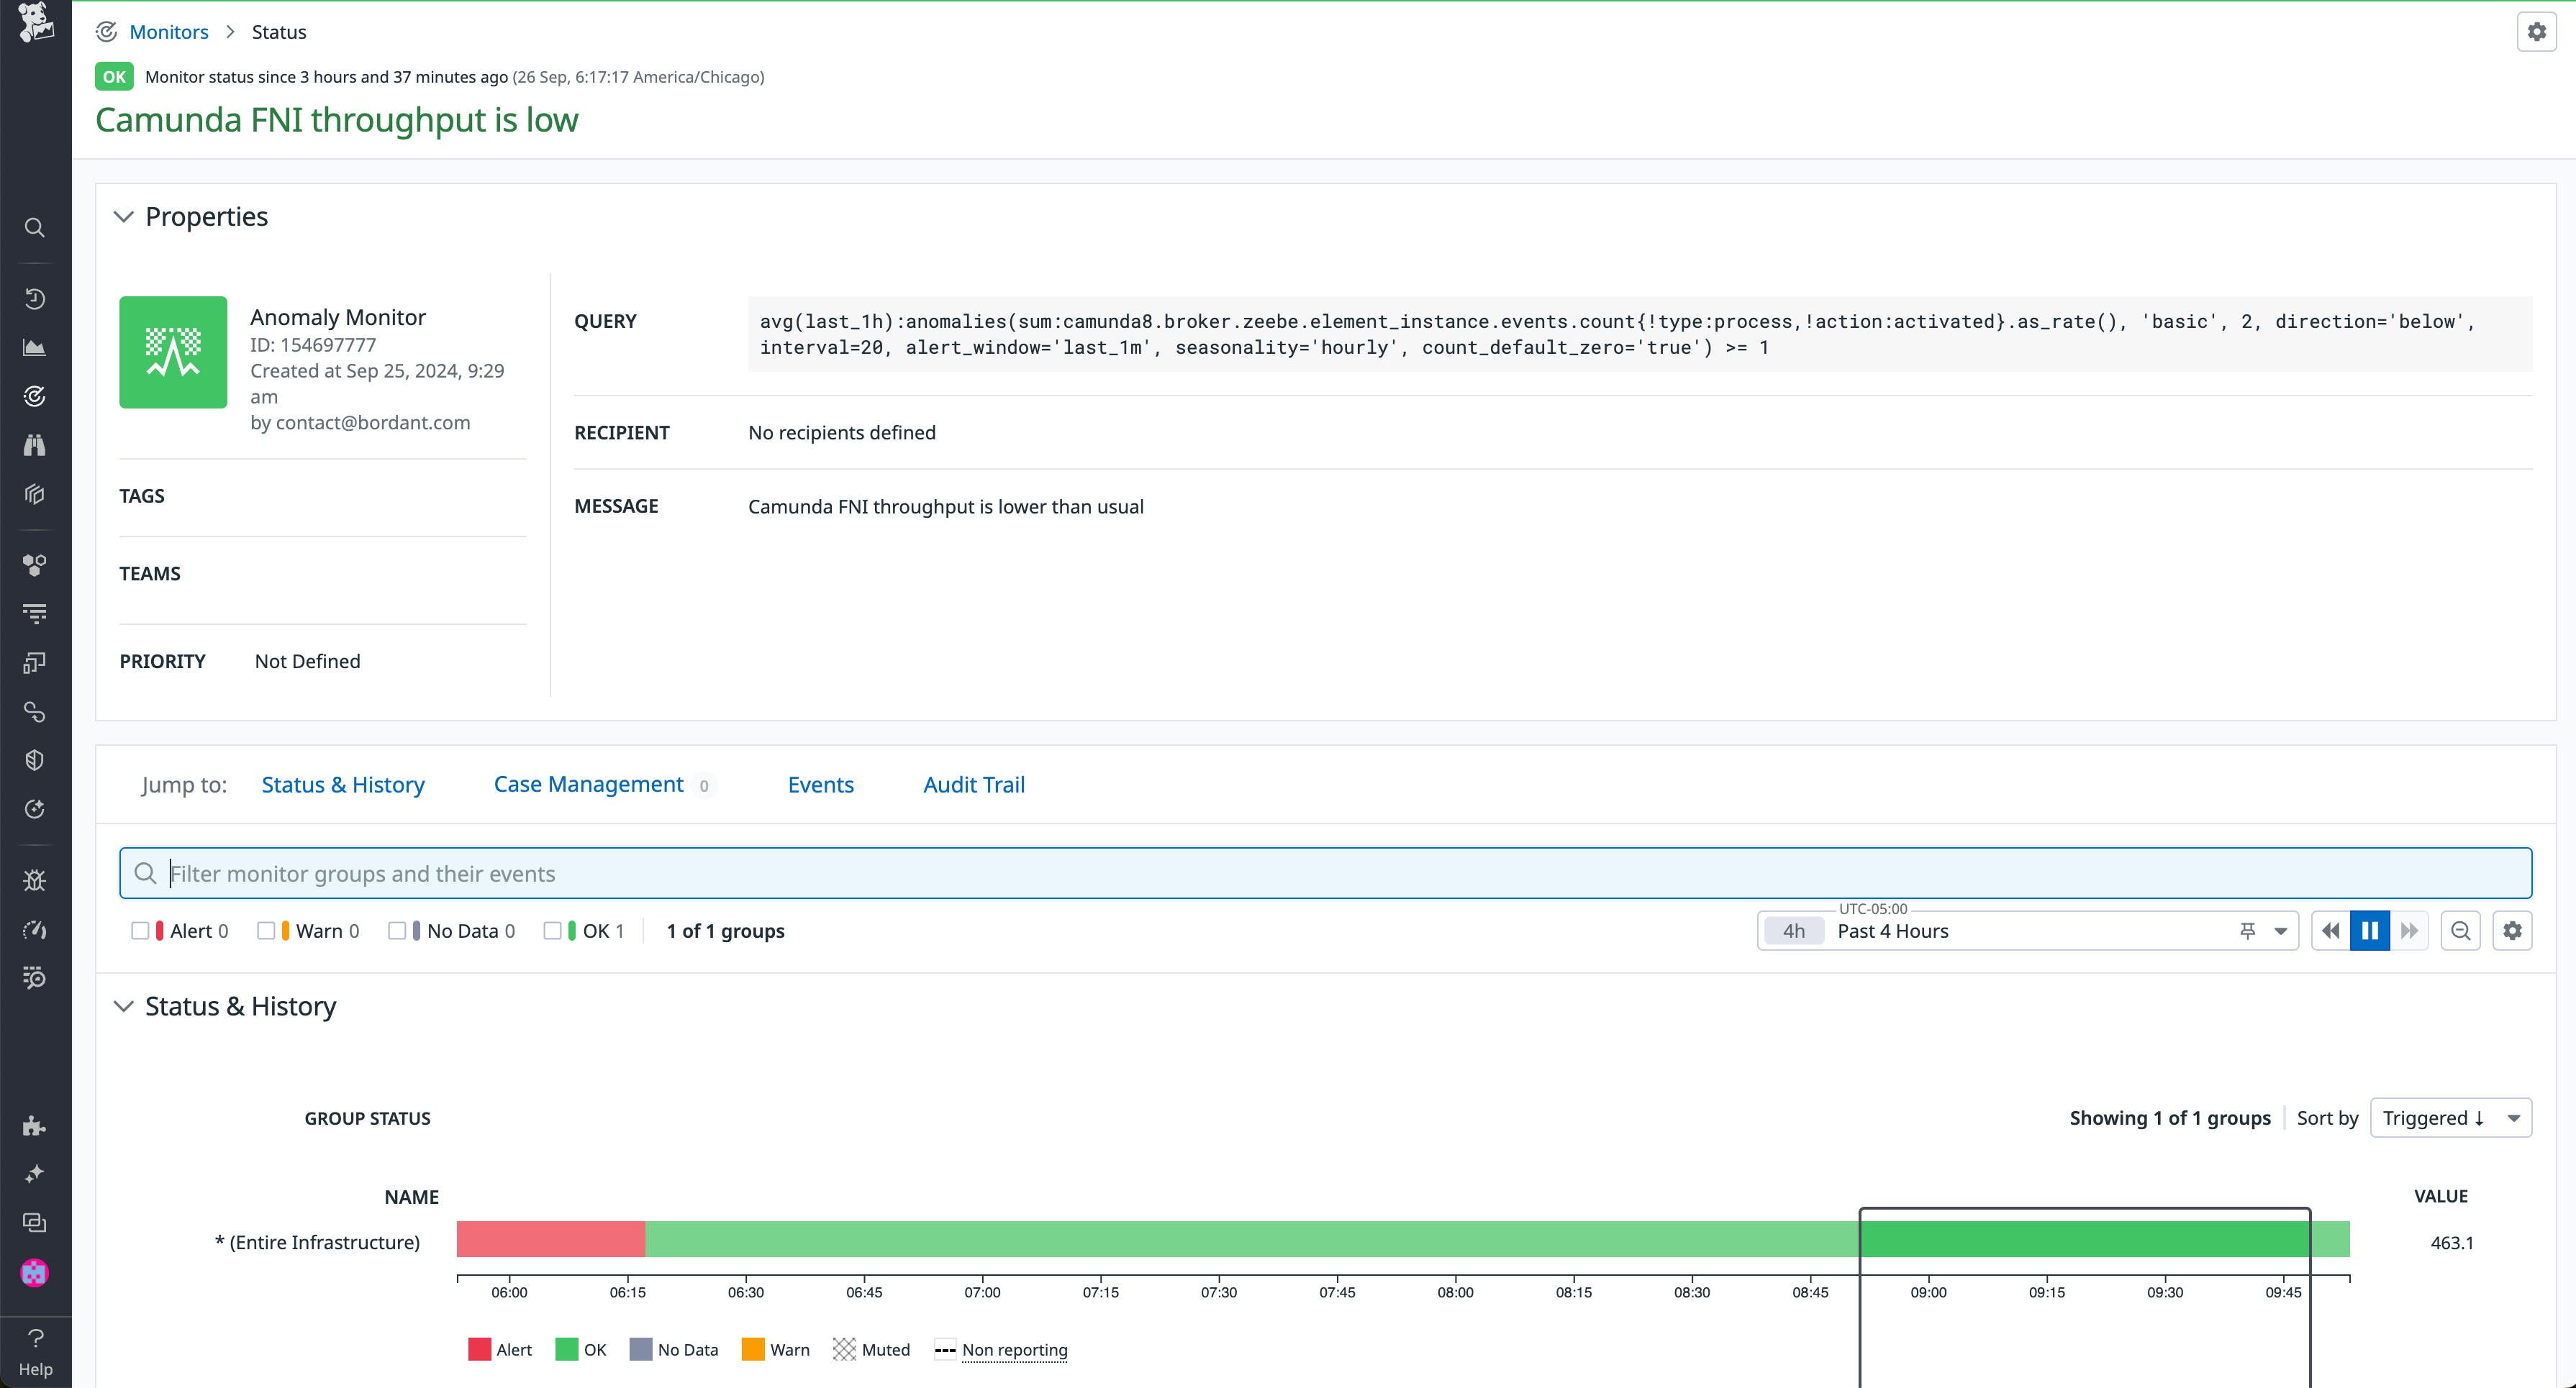The image size is (2576, 1388).
Task: Open the Past 4 Hours time range selector
Action: click(1893, 931)
